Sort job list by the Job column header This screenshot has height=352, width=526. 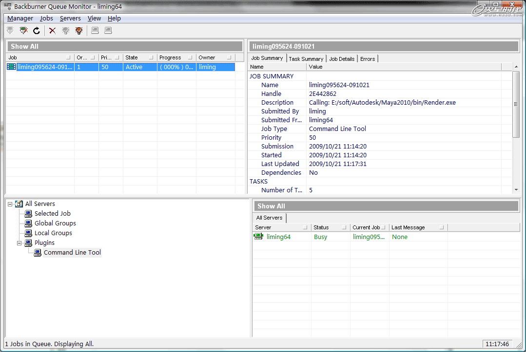click(x=40, y=57)
